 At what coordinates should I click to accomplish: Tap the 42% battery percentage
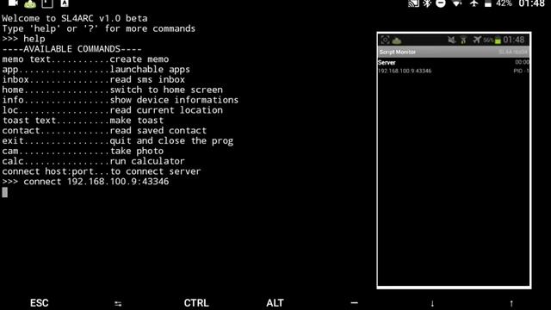click(x=504, y=3)
